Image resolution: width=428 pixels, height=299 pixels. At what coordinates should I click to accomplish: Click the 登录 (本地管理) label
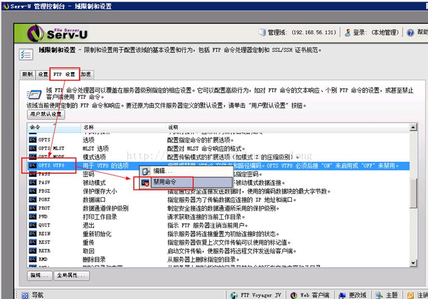[x=376, y=33]
